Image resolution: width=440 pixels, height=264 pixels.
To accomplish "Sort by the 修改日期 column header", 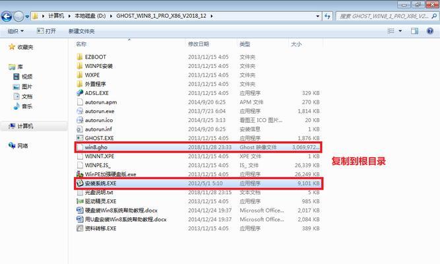I will [x=199, y=44].
